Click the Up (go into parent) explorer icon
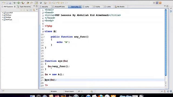 pyautogui.click(x=27, y=10)
